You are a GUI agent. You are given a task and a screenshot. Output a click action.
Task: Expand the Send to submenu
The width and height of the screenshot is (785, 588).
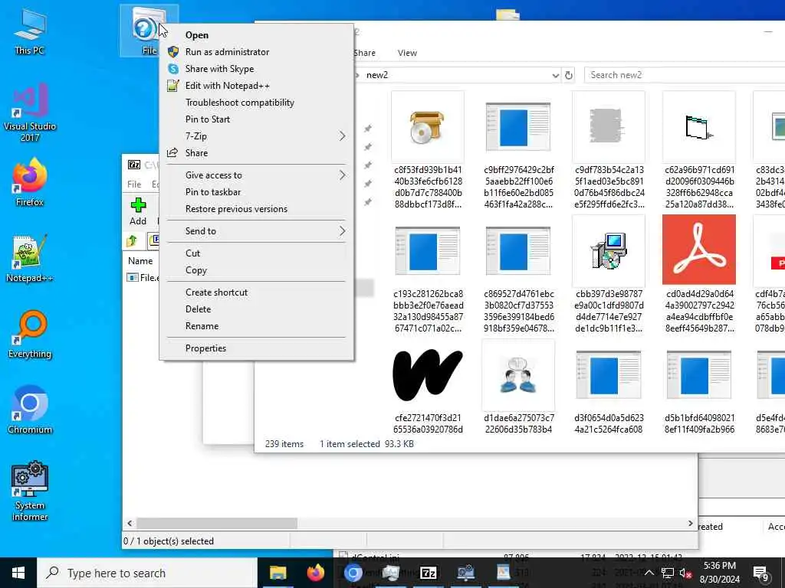[256, 231]
